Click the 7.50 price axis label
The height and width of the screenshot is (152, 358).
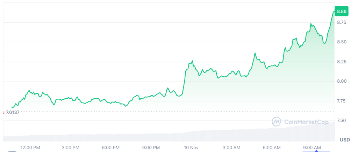(342, 121)
